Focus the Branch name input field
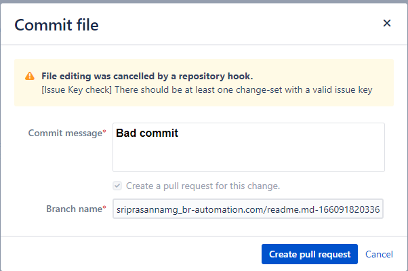This screenshot has width=408, height=271. 248,209
